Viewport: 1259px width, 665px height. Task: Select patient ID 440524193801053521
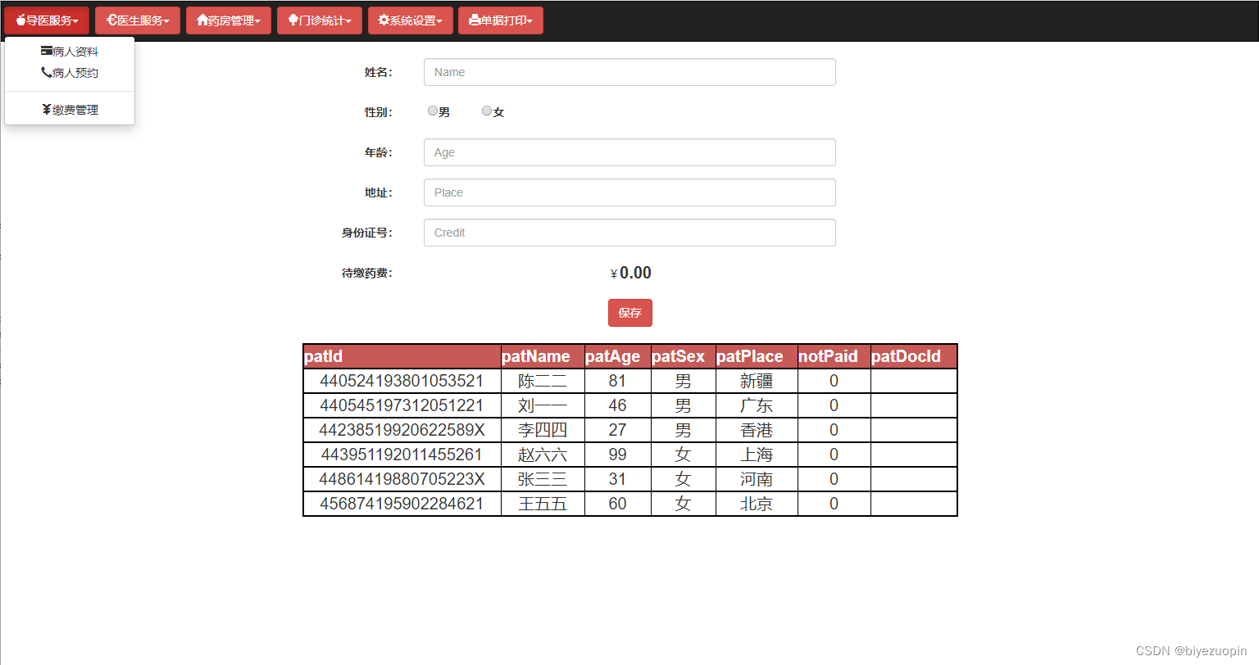click(x=402, y=381)
